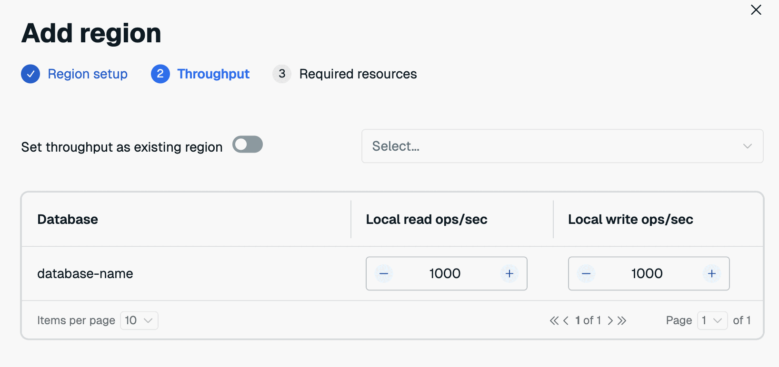Screen dimensions: 779x367
Task: Click the Region setup checkmark icon
Action: [30, 74]
